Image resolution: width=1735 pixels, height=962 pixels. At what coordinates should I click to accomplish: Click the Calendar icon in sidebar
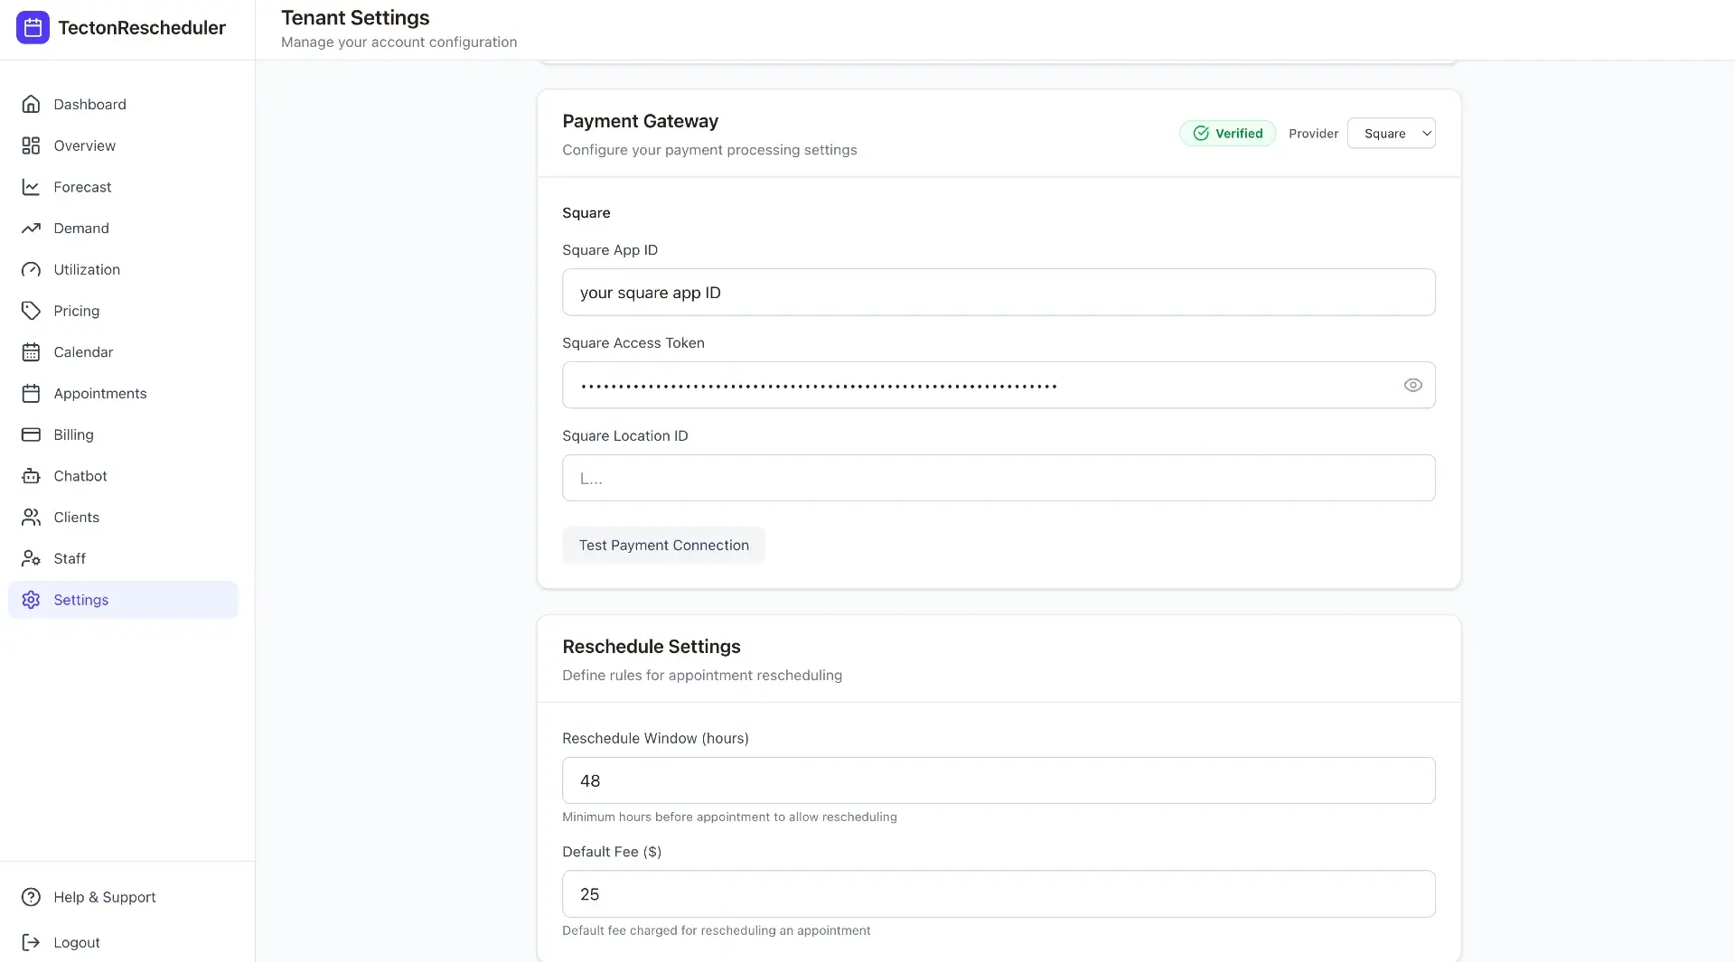click(31, 352)
